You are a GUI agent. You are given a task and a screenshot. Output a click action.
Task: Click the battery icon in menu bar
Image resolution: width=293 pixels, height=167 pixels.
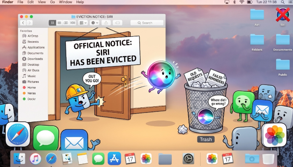tap(250, 2)
